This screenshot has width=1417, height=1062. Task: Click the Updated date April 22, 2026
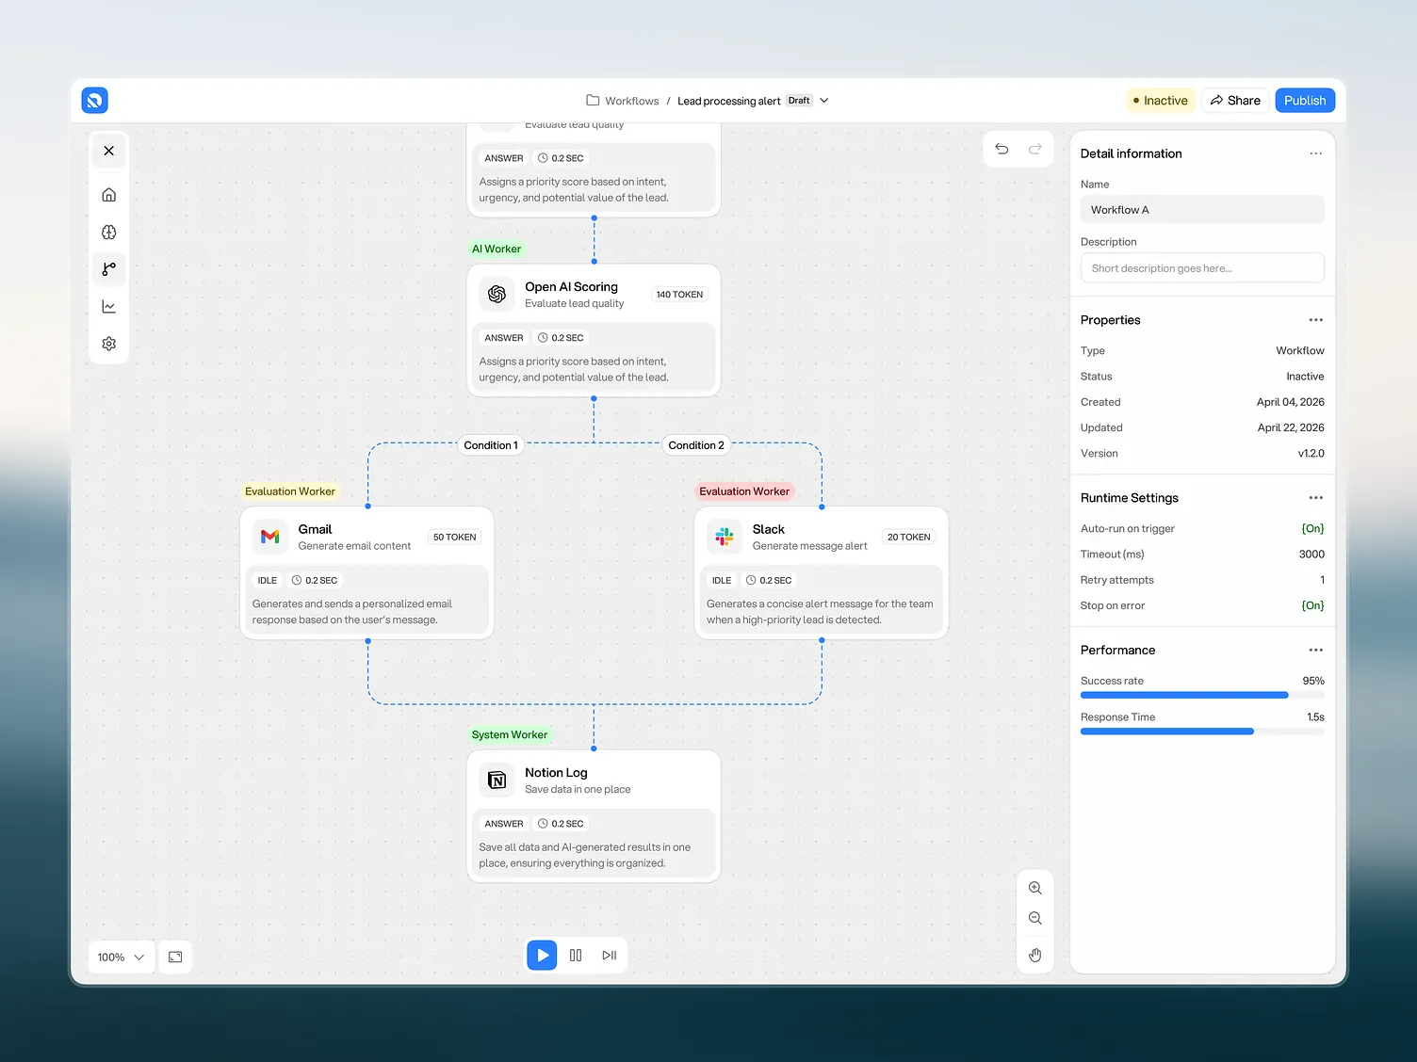(x=1291, y=427)
